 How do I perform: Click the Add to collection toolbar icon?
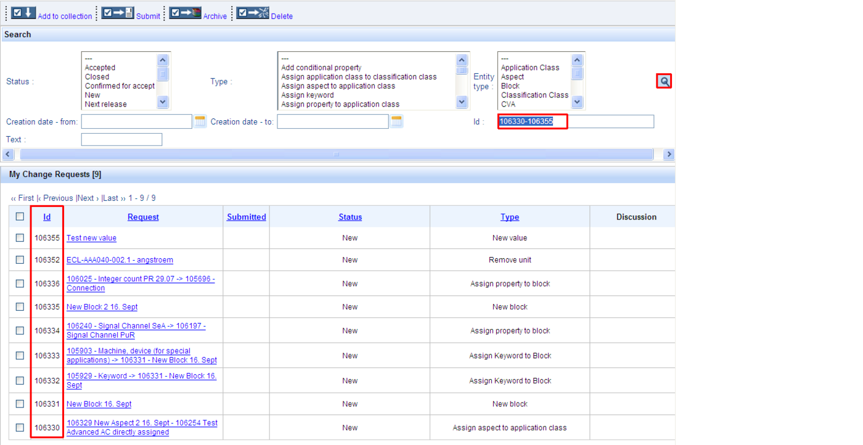pyautogui.click(x=24, y=13)
